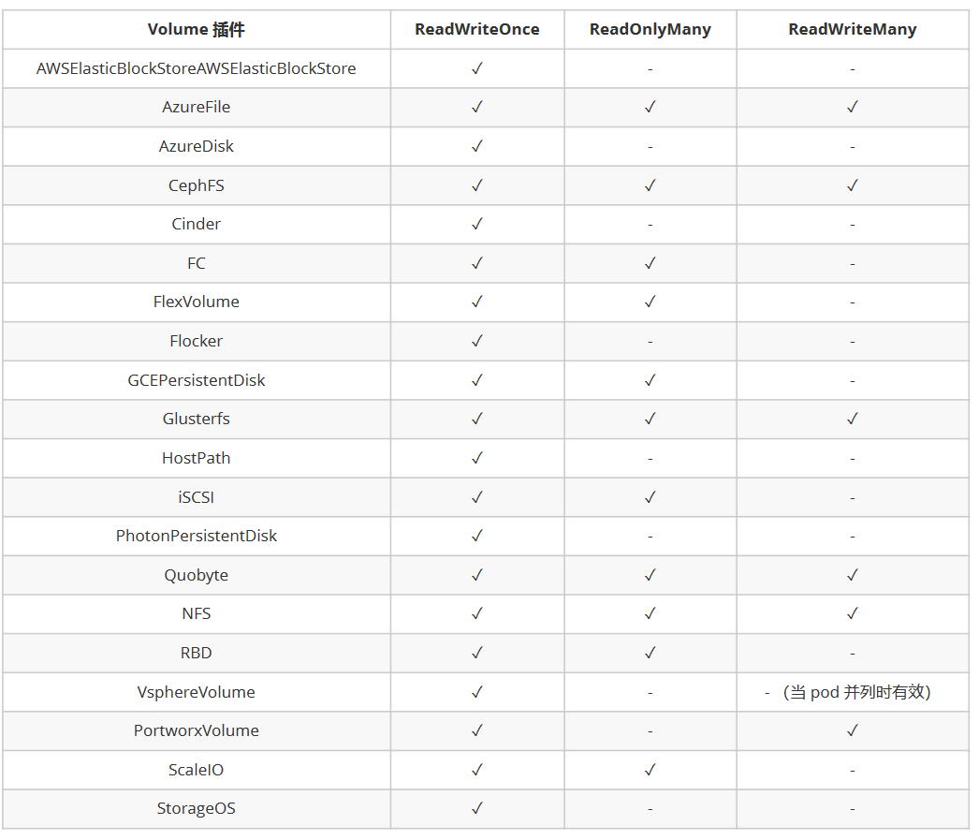Image resolution: width=979 pixels, height=840 pixels.
Task: Click the iSCSI ReadOnlyMany checkmark
Action: pyautogui.click(x=650, y=497)
